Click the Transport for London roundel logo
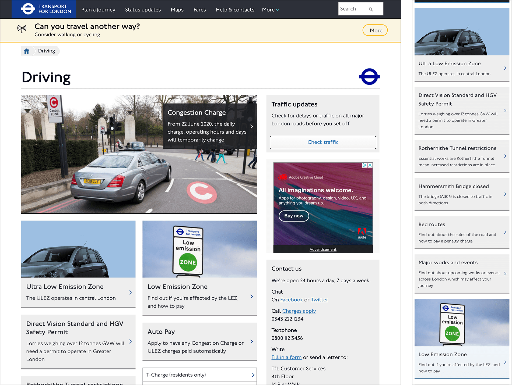The image size is (512, 385). [28, 9]
